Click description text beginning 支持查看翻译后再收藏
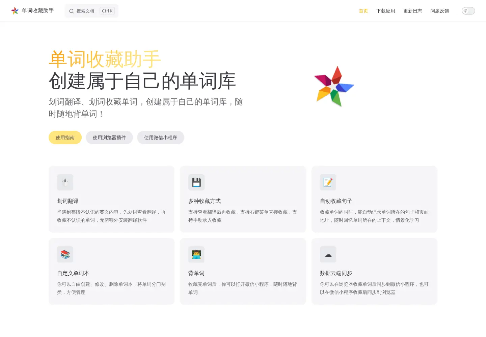This screenshot has height=337, width=486. 243,216
